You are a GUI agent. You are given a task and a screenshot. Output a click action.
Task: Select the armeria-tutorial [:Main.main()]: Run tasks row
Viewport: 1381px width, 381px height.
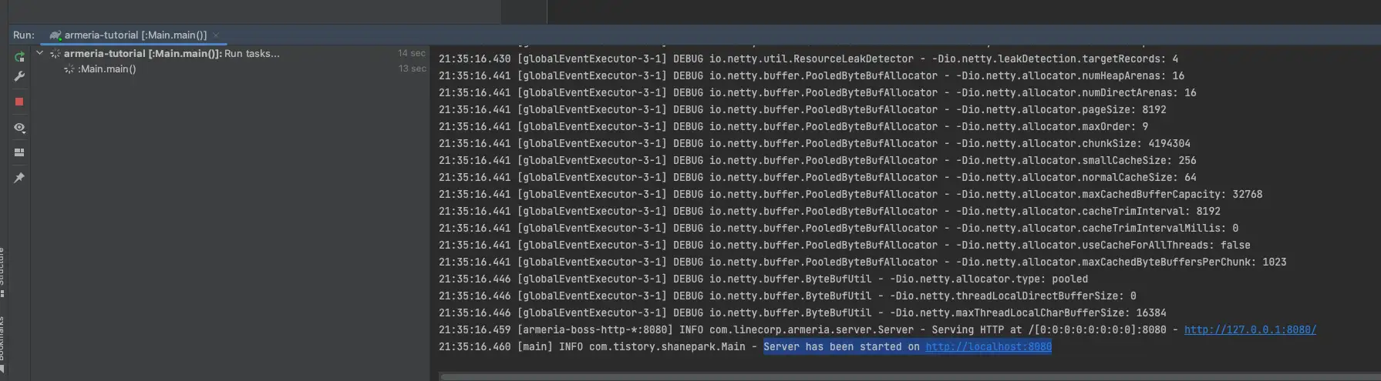(231, 54)
